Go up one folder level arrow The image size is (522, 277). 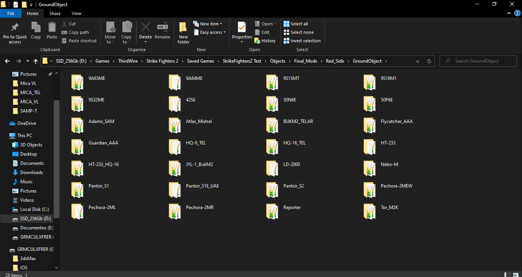point(36,61)
